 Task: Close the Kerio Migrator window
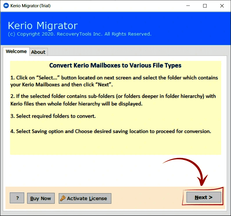coord(221,6)
